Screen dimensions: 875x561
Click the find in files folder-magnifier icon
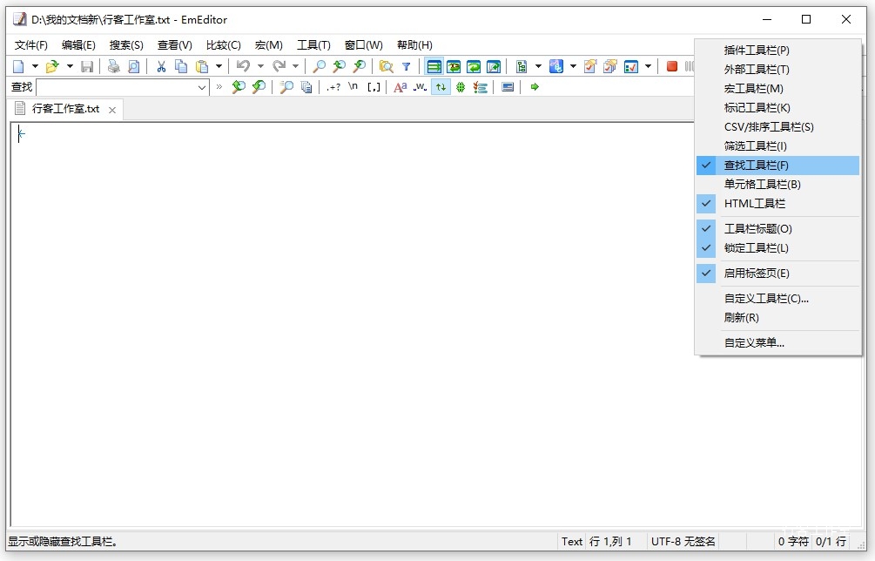[387, 67]
